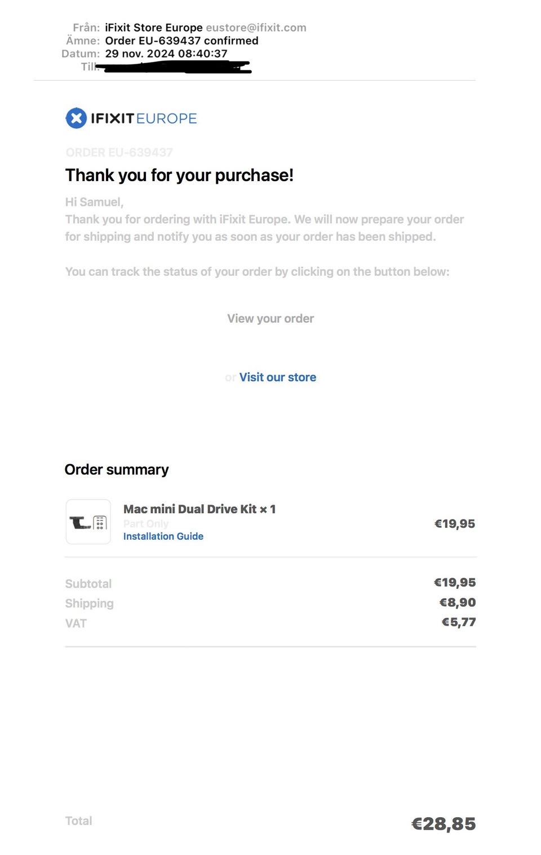
Task: Click sender address eustore@ifixit.com
Action: click(x=256, y=28)
